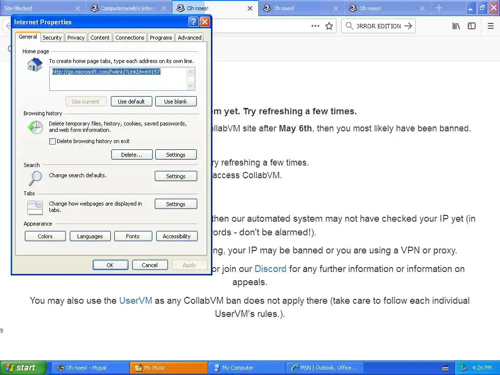Click the tabs window icon in dialog
500x375 pixels.
[35, 208]
